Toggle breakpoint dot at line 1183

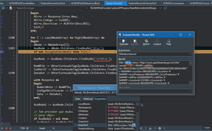click(2, 48)
